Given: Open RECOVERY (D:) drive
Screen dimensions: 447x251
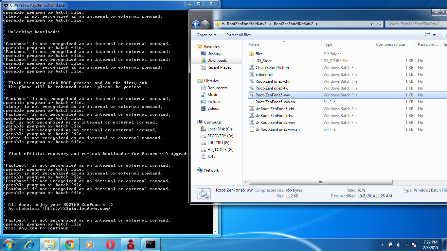Looking at the screenshot, I should [220, 136].
